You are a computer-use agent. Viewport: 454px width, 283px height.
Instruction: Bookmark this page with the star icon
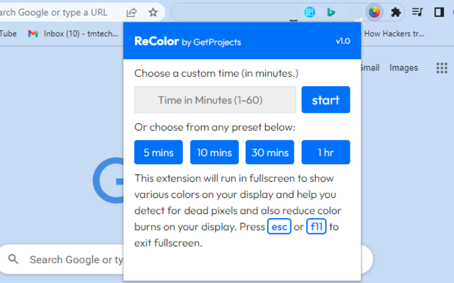(x=153, y=12)
